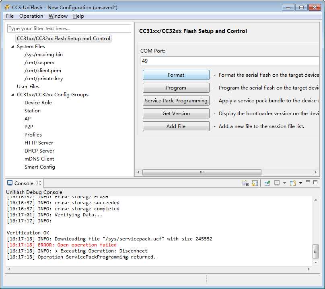Select /sys/mcuimg.bin in System Files

click(x=43, y=55)
